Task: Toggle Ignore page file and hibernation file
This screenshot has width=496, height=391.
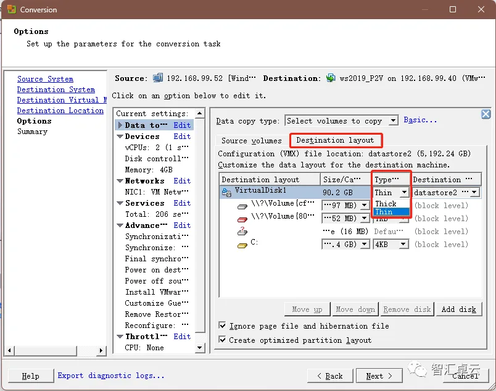Action: coord(222,326)
